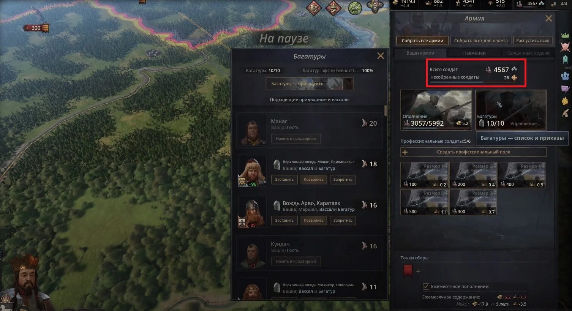572x311 pixels.
Task: Click the Багатуры list scrollbar
Action: (x=386, y=111)
